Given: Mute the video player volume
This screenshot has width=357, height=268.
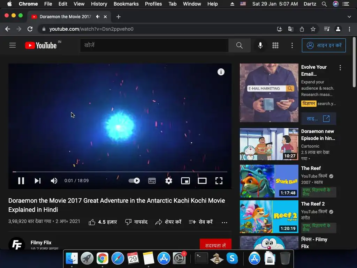Looking at the screenshot, I should tap(54, 181).
